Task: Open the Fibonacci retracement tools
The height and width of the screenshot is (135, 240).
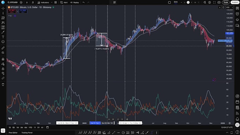Action: click(x=3, y=18)
